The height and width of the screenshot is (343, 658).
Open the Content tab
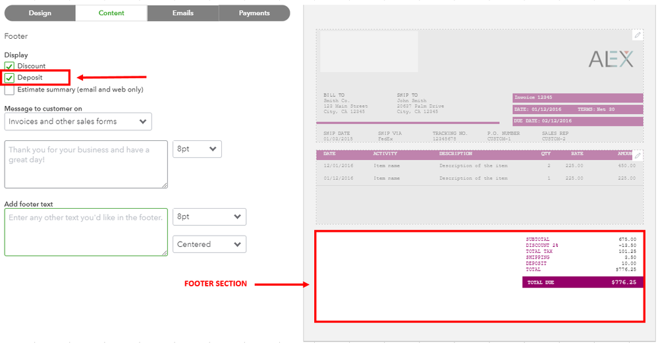pos(111,13)
